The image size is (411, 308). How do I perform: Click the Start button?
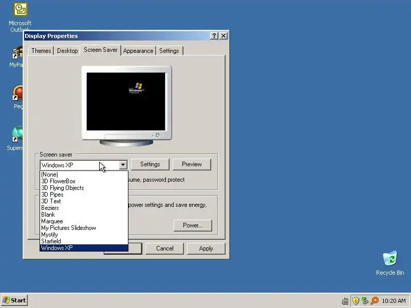point(14,300)
